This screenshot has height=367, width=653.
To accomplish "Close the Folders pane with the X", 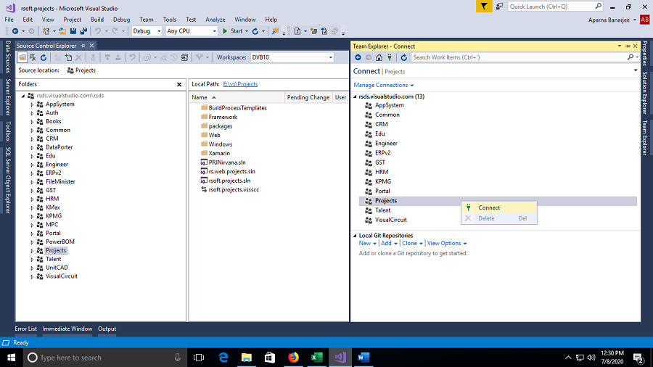I will tap(179, 84).
